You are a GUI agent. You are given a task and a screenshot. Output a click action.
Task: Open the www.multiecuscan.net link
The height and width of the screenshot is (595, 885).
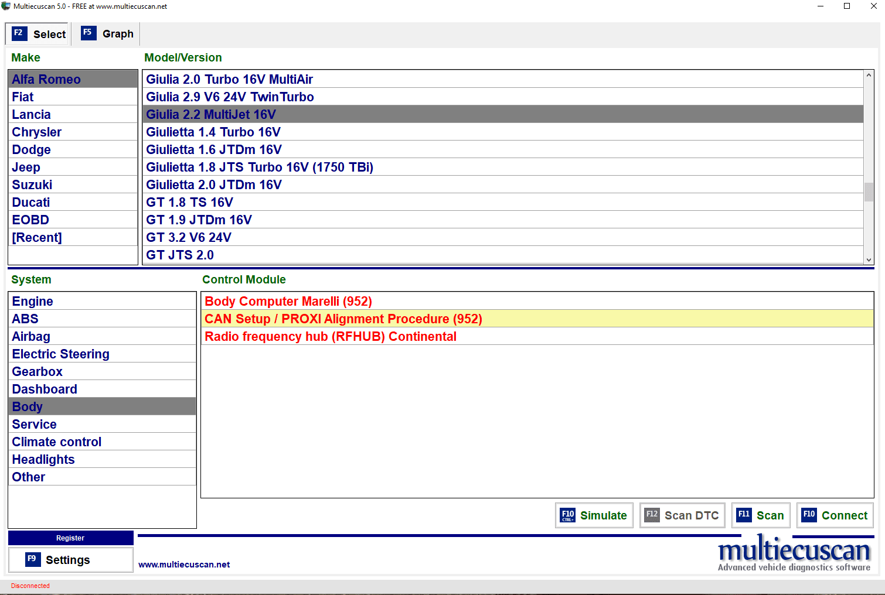[x=184, y=565]
